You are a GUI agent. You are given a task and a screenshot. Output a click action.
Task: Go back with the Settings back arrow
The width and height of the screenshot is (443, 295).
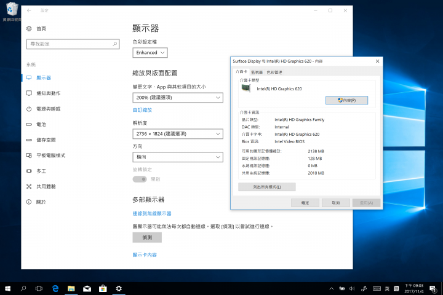[29, 10]
